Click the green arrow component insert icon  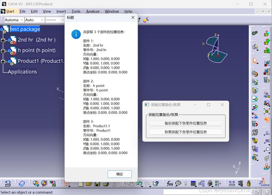tap(267, 42)
